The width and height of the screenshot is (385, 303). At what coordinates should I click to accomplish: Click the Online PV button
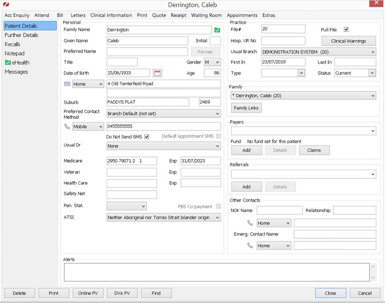click(88, 293)
